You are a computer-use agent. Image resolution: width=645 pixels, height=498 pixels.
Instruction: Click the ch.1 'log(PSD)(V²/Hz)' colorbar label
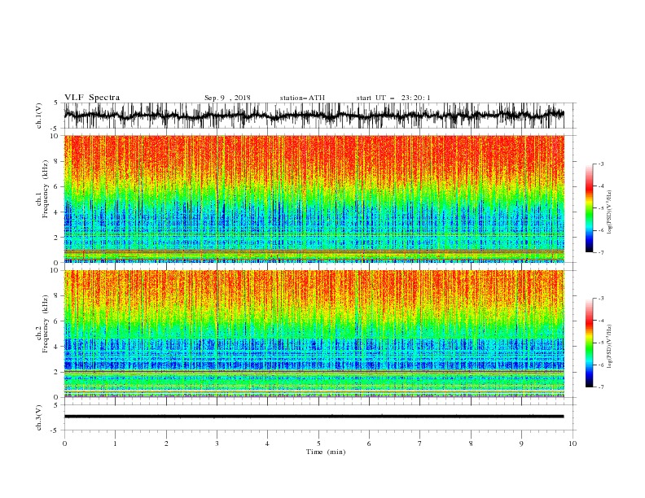coord(609,212)
